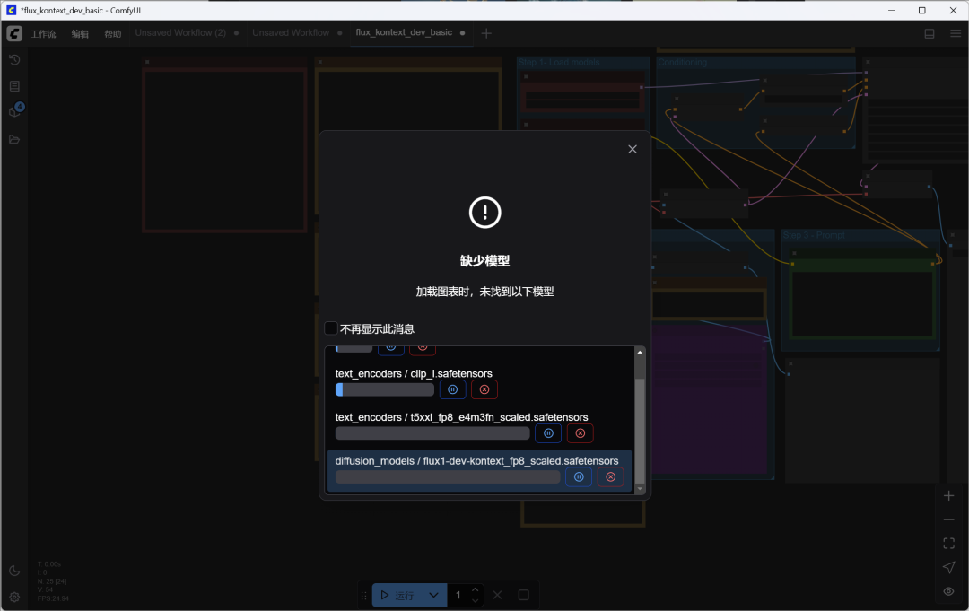This screenshot has width=969, height=611.
Task: Pause the clip_l.safetensors download
Action: coord(452,389)
